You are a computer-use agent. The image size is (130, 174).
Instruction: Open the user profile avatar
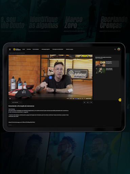(x=118, y=49)
